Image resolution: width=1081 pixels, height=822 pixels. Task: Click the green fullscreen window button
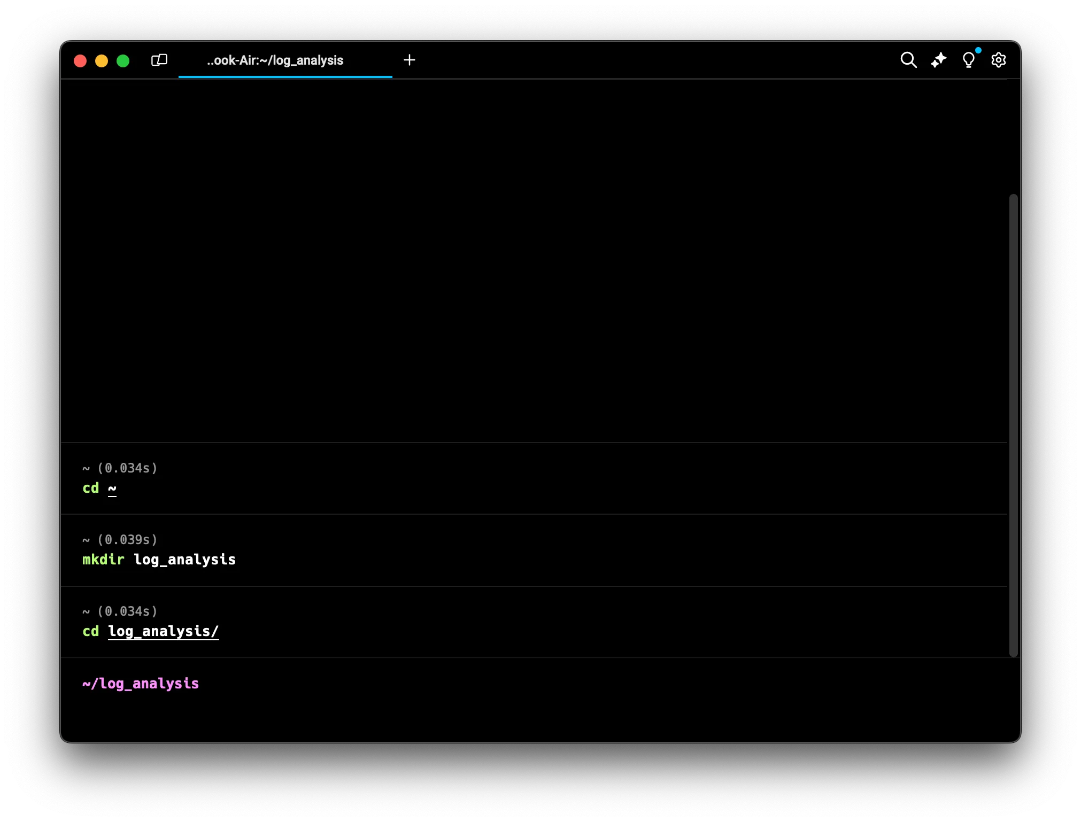coord(123,61)
